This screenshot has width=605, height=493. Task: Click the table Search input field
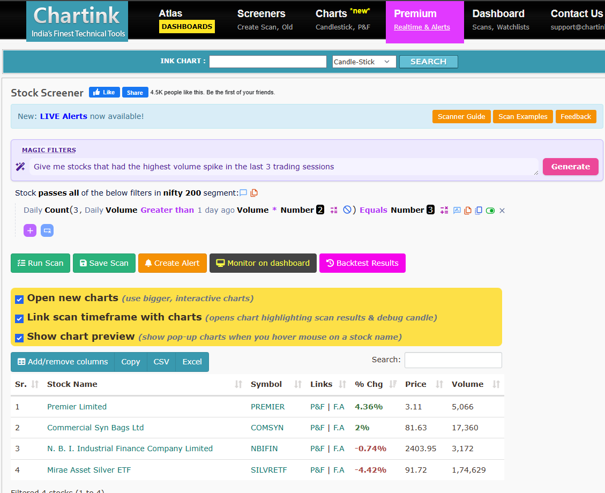tap(453, 360)
